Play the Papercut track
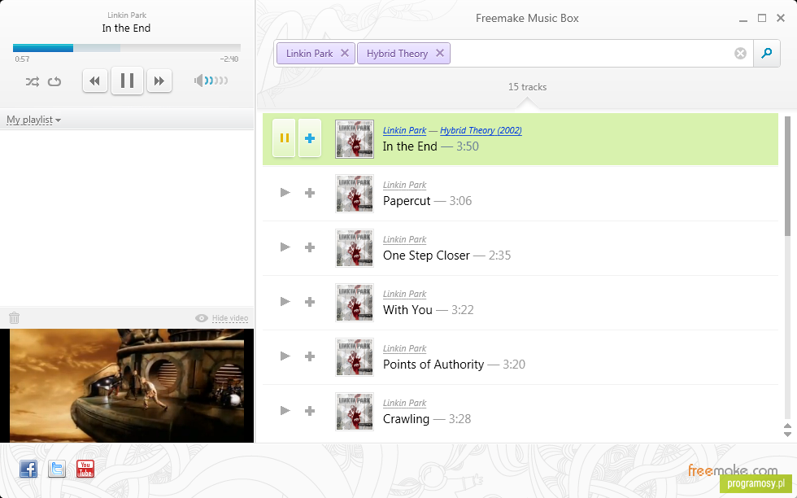This screenshot has height=498, width=797. point(285,193)
